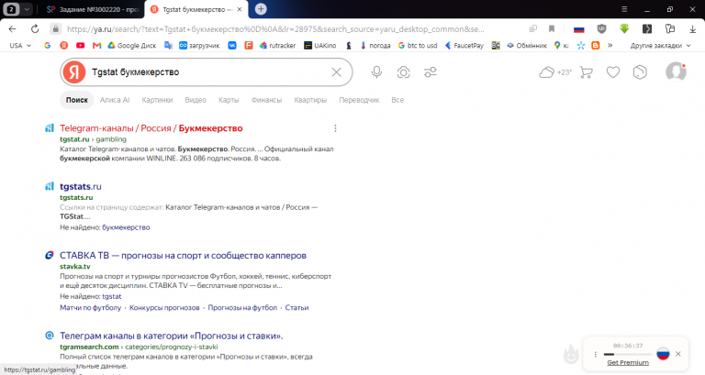
Task: Open VPN widget three-dot options
Action: (x=595, y=354)
